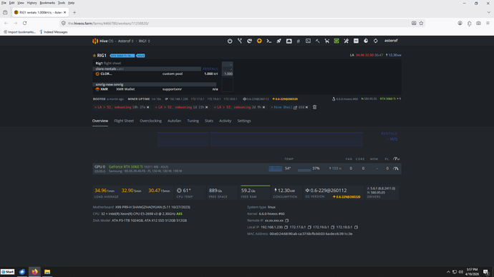The image size is (494, 277).
Task: Open the Stats tab
Action: (x=209, y=121)
